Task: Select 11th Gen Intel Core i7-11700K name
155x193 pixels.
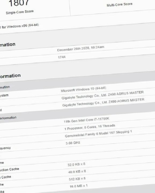Action: (x=86, y=120)
